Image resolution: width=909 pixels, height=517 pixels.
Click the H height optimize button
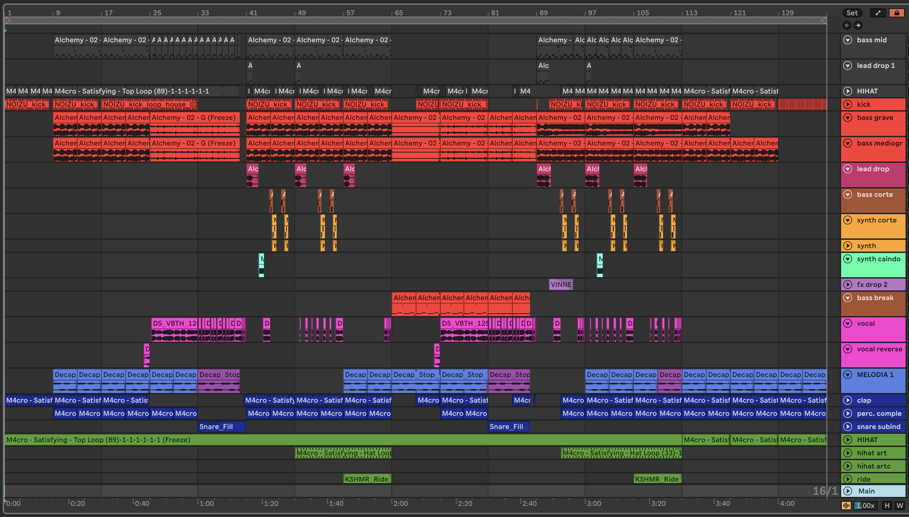[x=887, y=506]
